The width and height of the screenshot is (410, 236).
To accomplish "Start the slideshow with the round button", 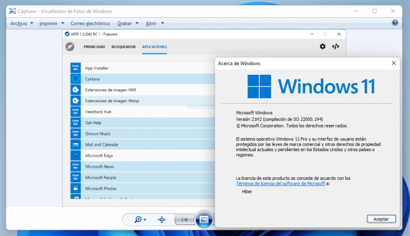I will point(203,219).
